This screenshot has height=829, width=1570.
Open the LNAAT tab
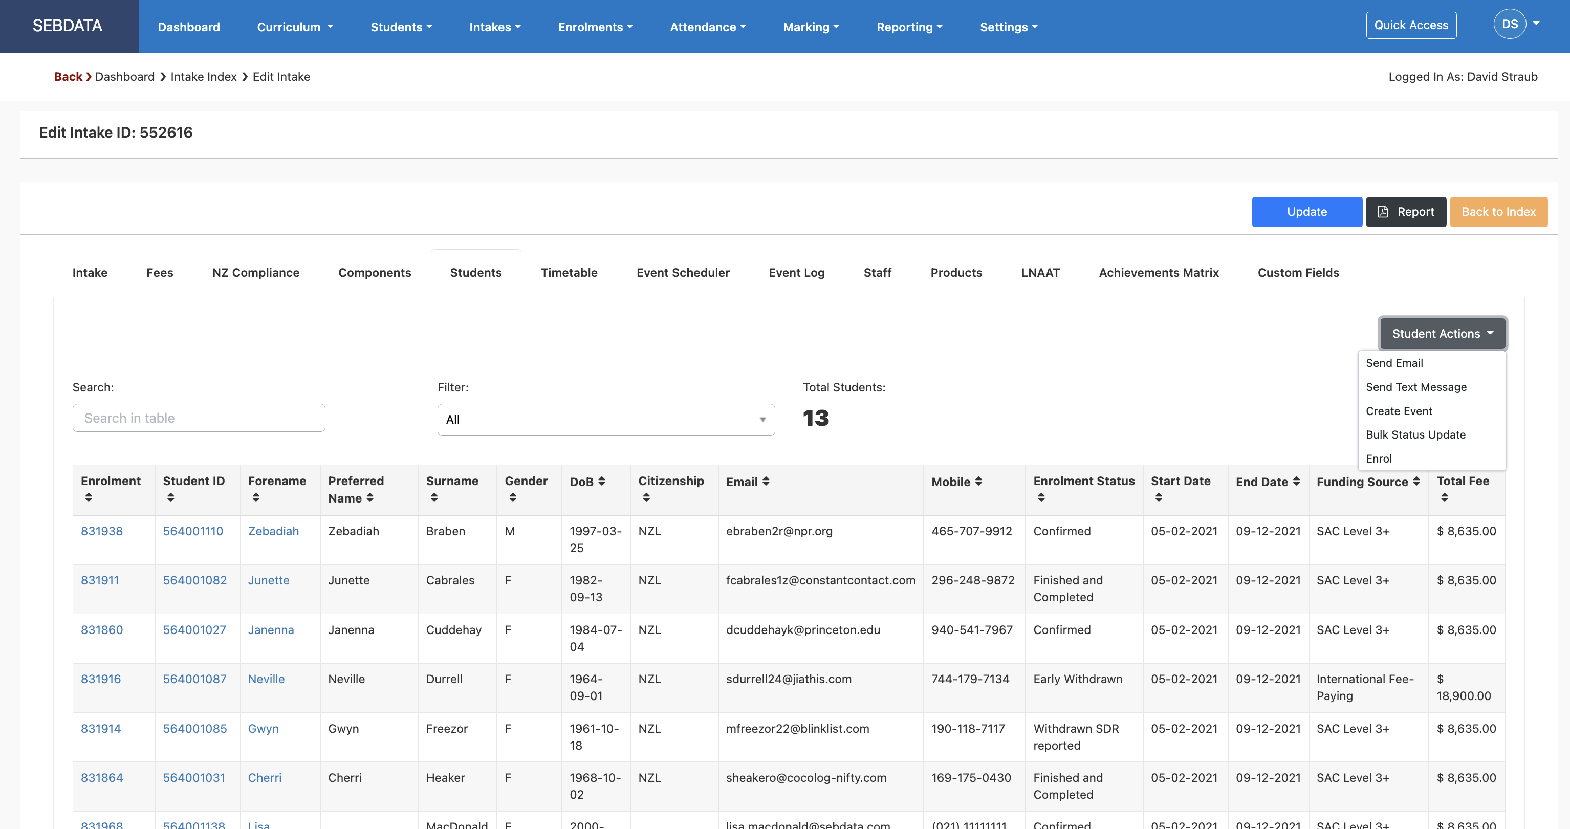click(x=1040, y=272)
